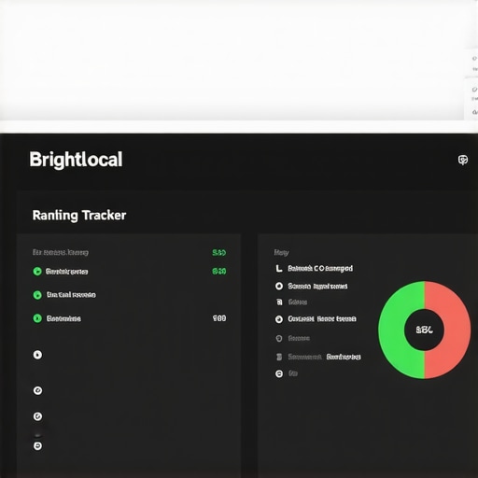This screenshot has height=478, width=478.
Task: Click the white ring icon in second right-list row
Action: 279,286
